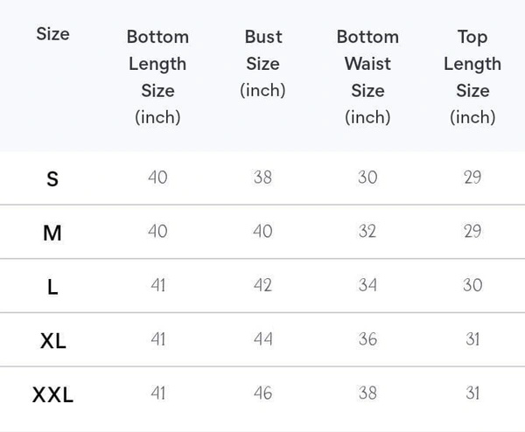The image size is (525, 432).
Task: Select bust size value 44 for XL
Action: pyautogui.click(x=262, y=339)
